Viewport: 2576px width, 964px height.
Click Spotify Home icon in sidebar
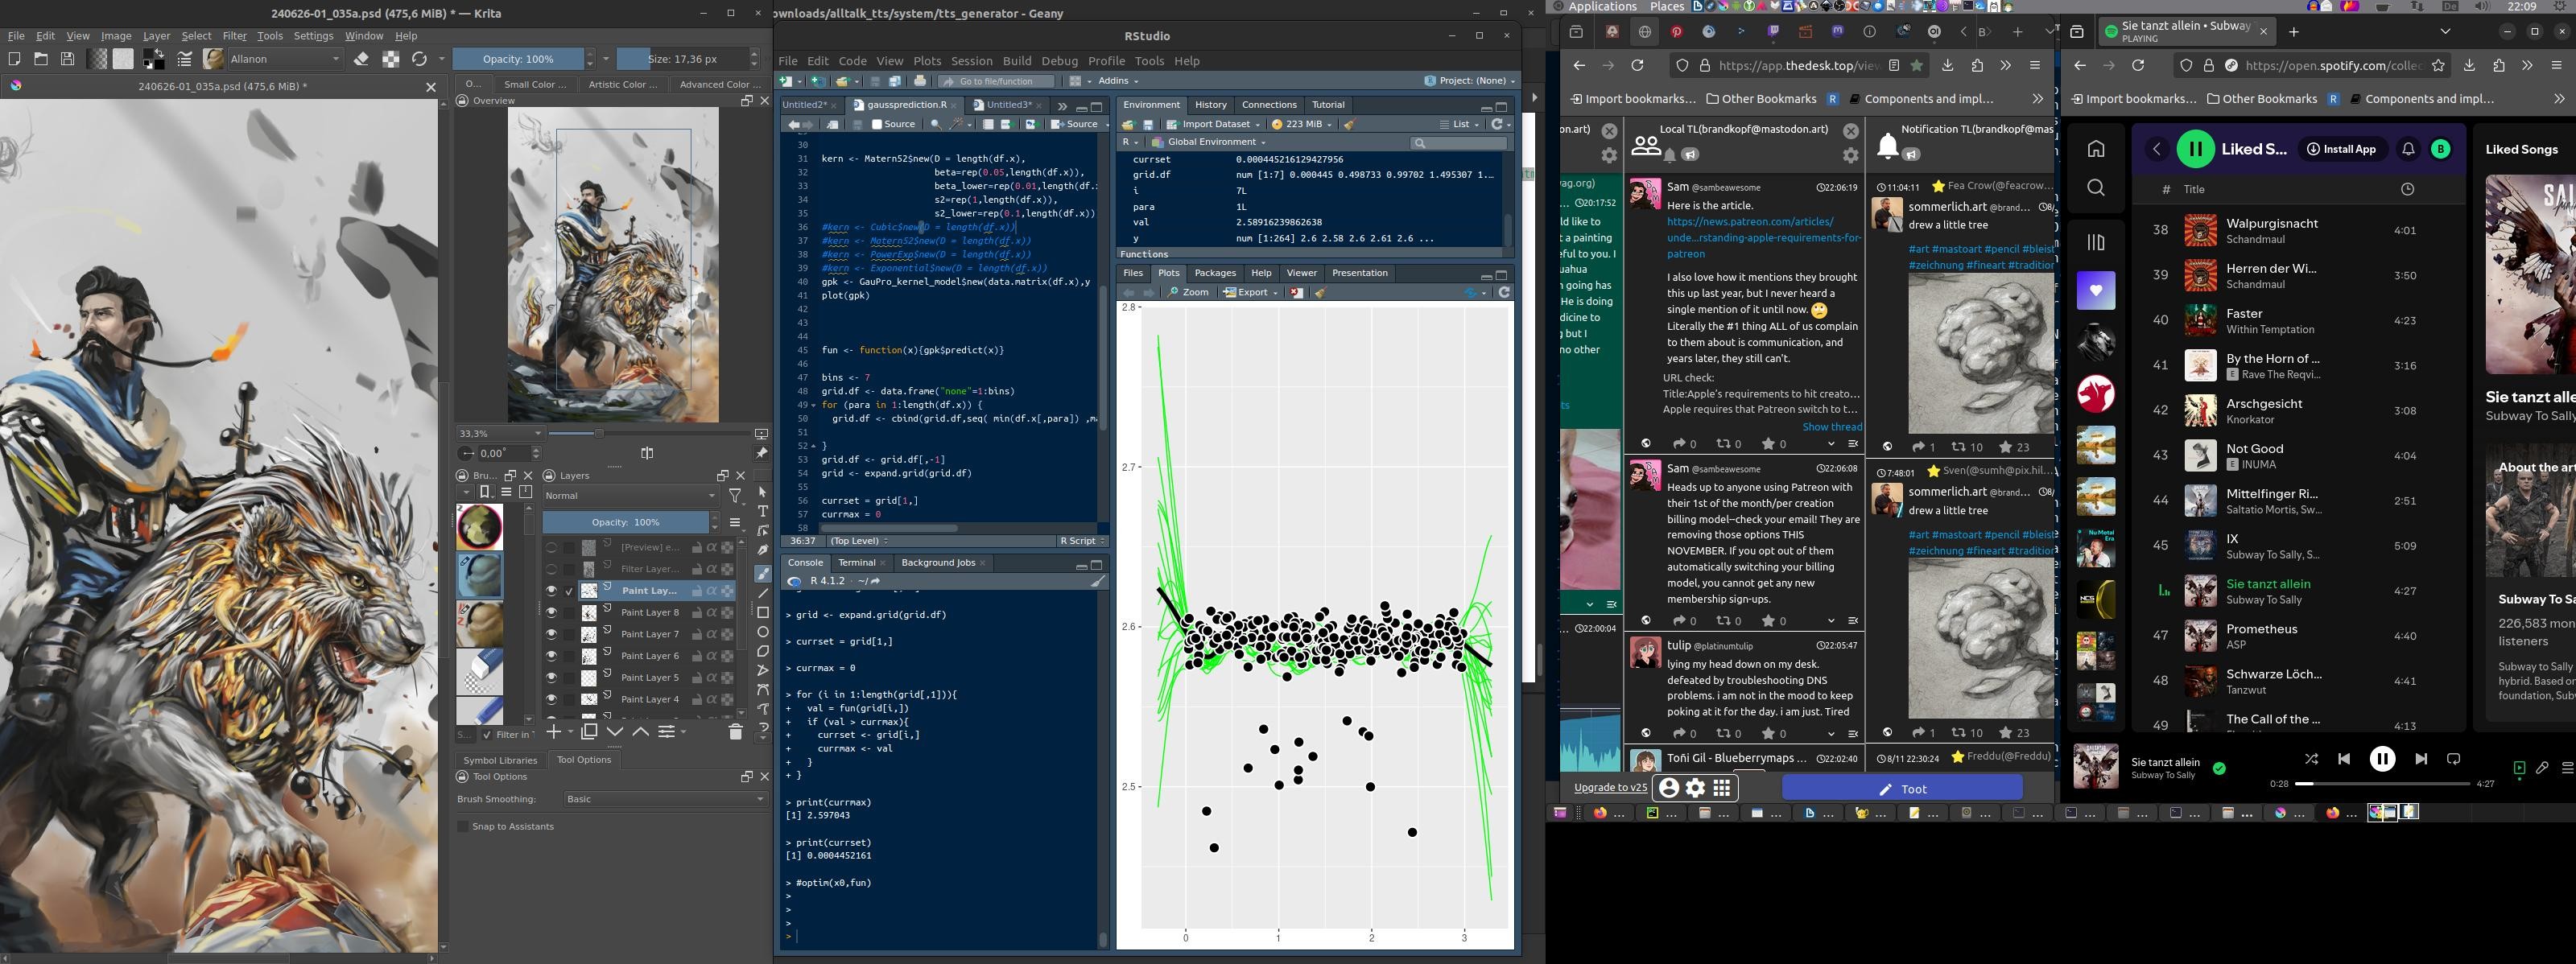(2096, 149)
